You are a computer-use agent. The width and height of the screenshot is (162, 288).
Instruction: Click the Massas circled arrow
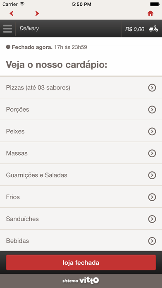[x=152, y=154]
